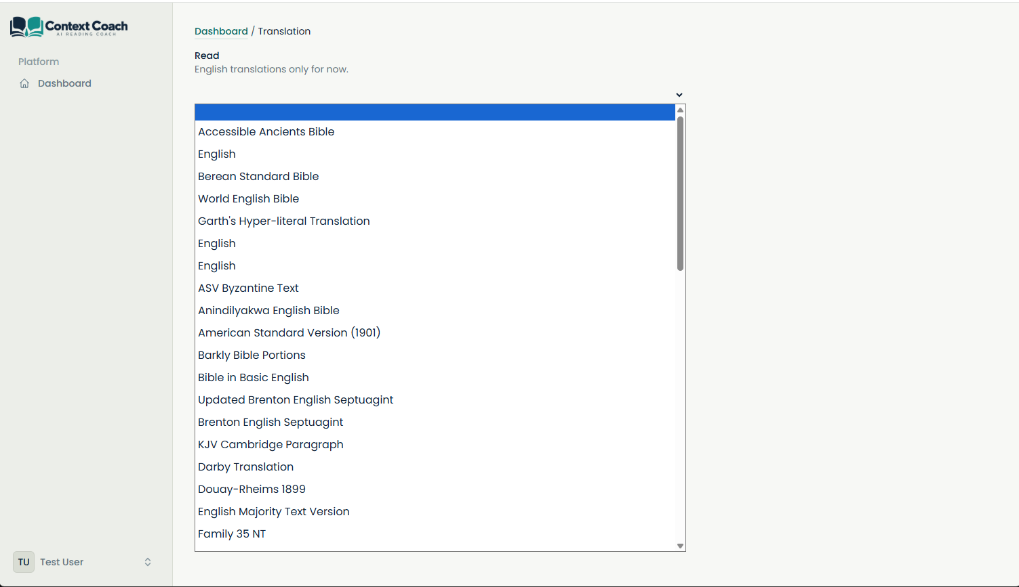Open the Test User account button

(x=86, y=562)
